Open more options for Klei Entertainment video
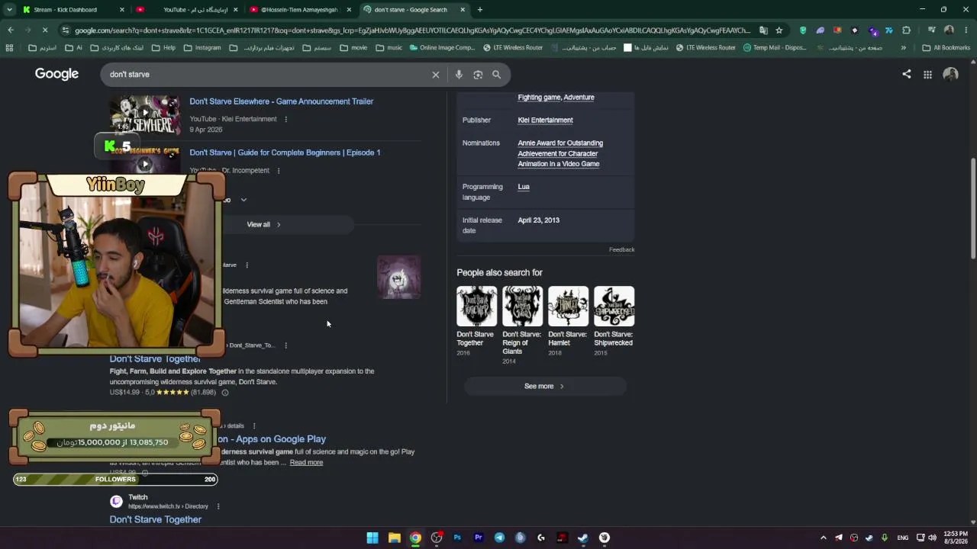Screen dimensions: 977x549 click(286, 119)
